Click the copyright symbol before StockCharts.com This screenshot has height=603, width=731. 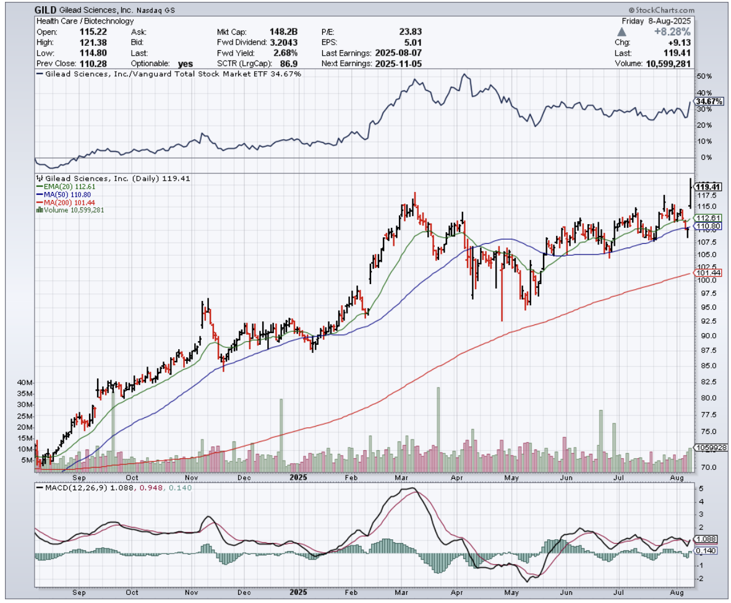(631, 11)
